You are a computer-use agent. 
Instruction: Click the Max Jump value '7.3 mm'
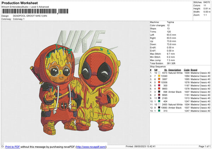[x=171, y=60]
